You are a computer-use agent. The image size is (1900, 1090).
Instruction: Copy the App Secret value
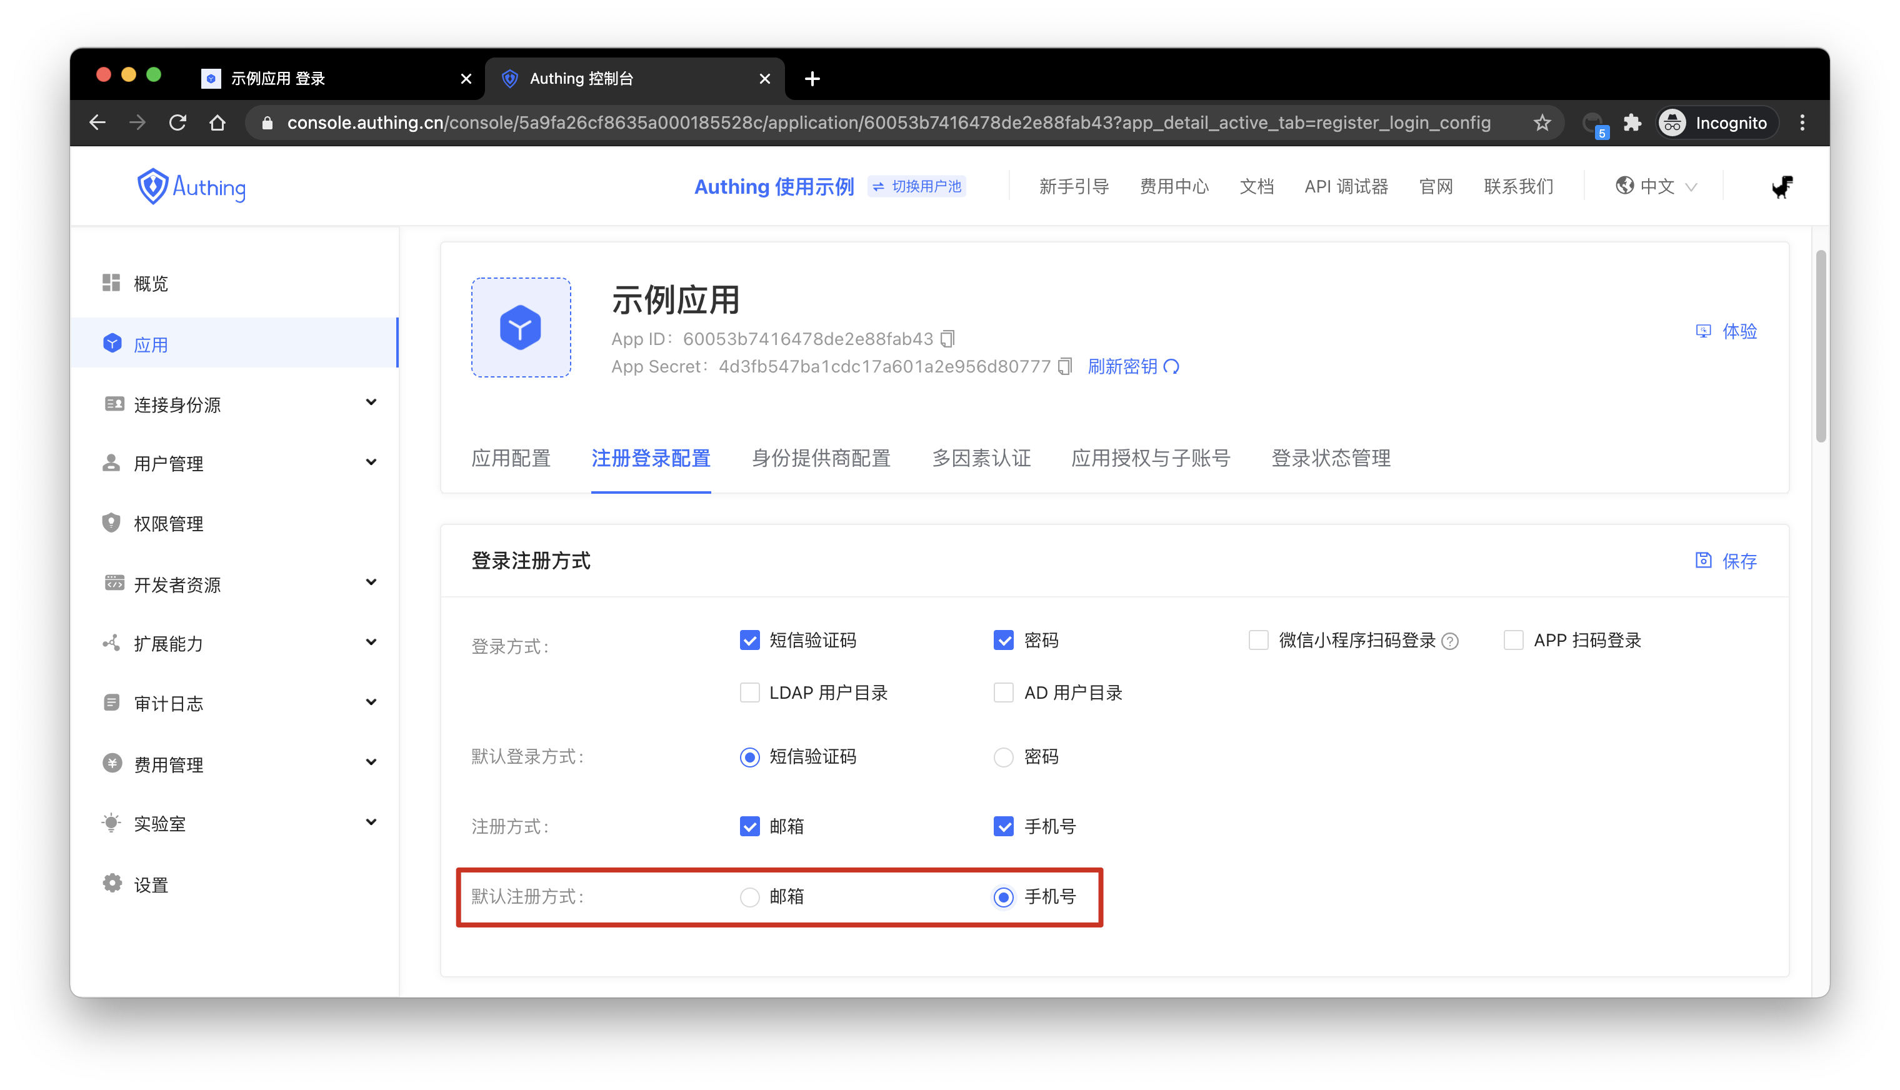pos(1064,367)
